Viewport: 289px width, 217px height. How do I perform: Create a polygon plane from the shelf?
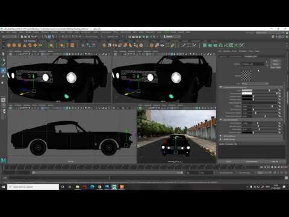[x=35, y=45]
